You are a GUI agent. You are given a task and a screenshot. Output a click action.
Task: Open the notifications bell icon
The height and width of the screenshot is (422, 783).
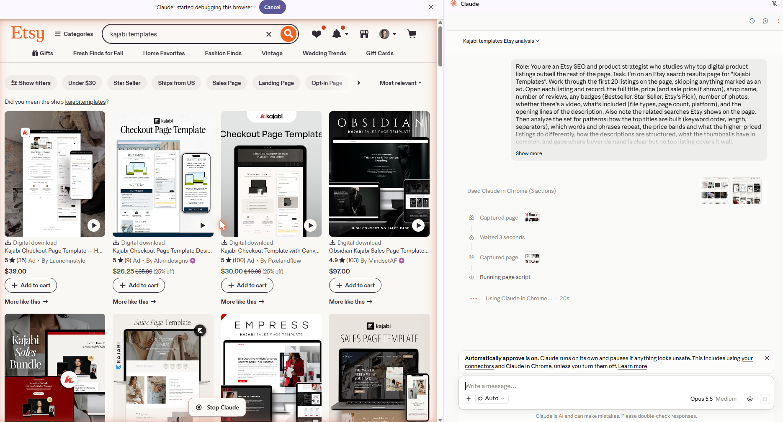tap(337, 34)
